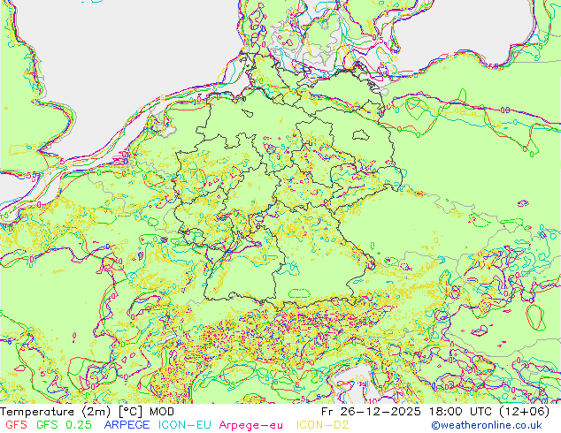Click the GFS 0.25 legend label

tap(64, 425)
